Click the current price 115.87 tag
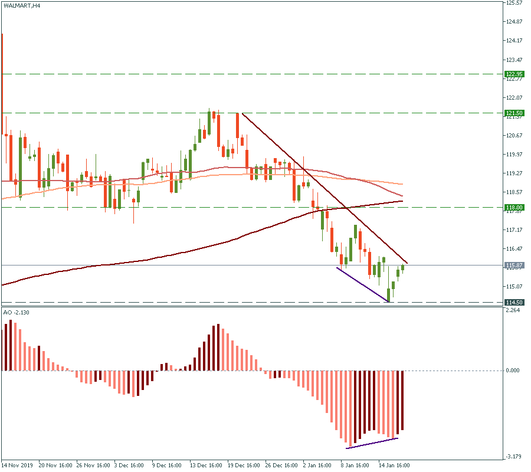This screenshot has height=472, width=531. 514,265
